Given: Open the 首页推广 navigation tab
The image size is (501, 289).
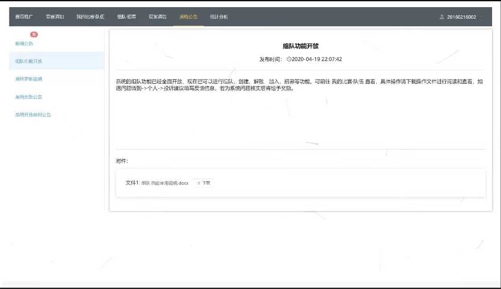Looking at the screenshot, I should pyautogui.click(x=24, y=17).
